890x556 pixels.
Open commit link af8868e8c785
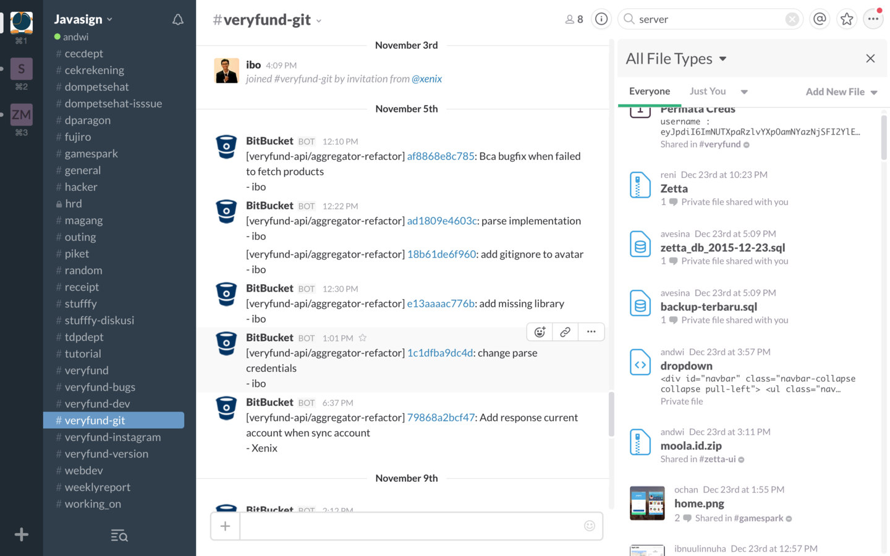(441, 156)
